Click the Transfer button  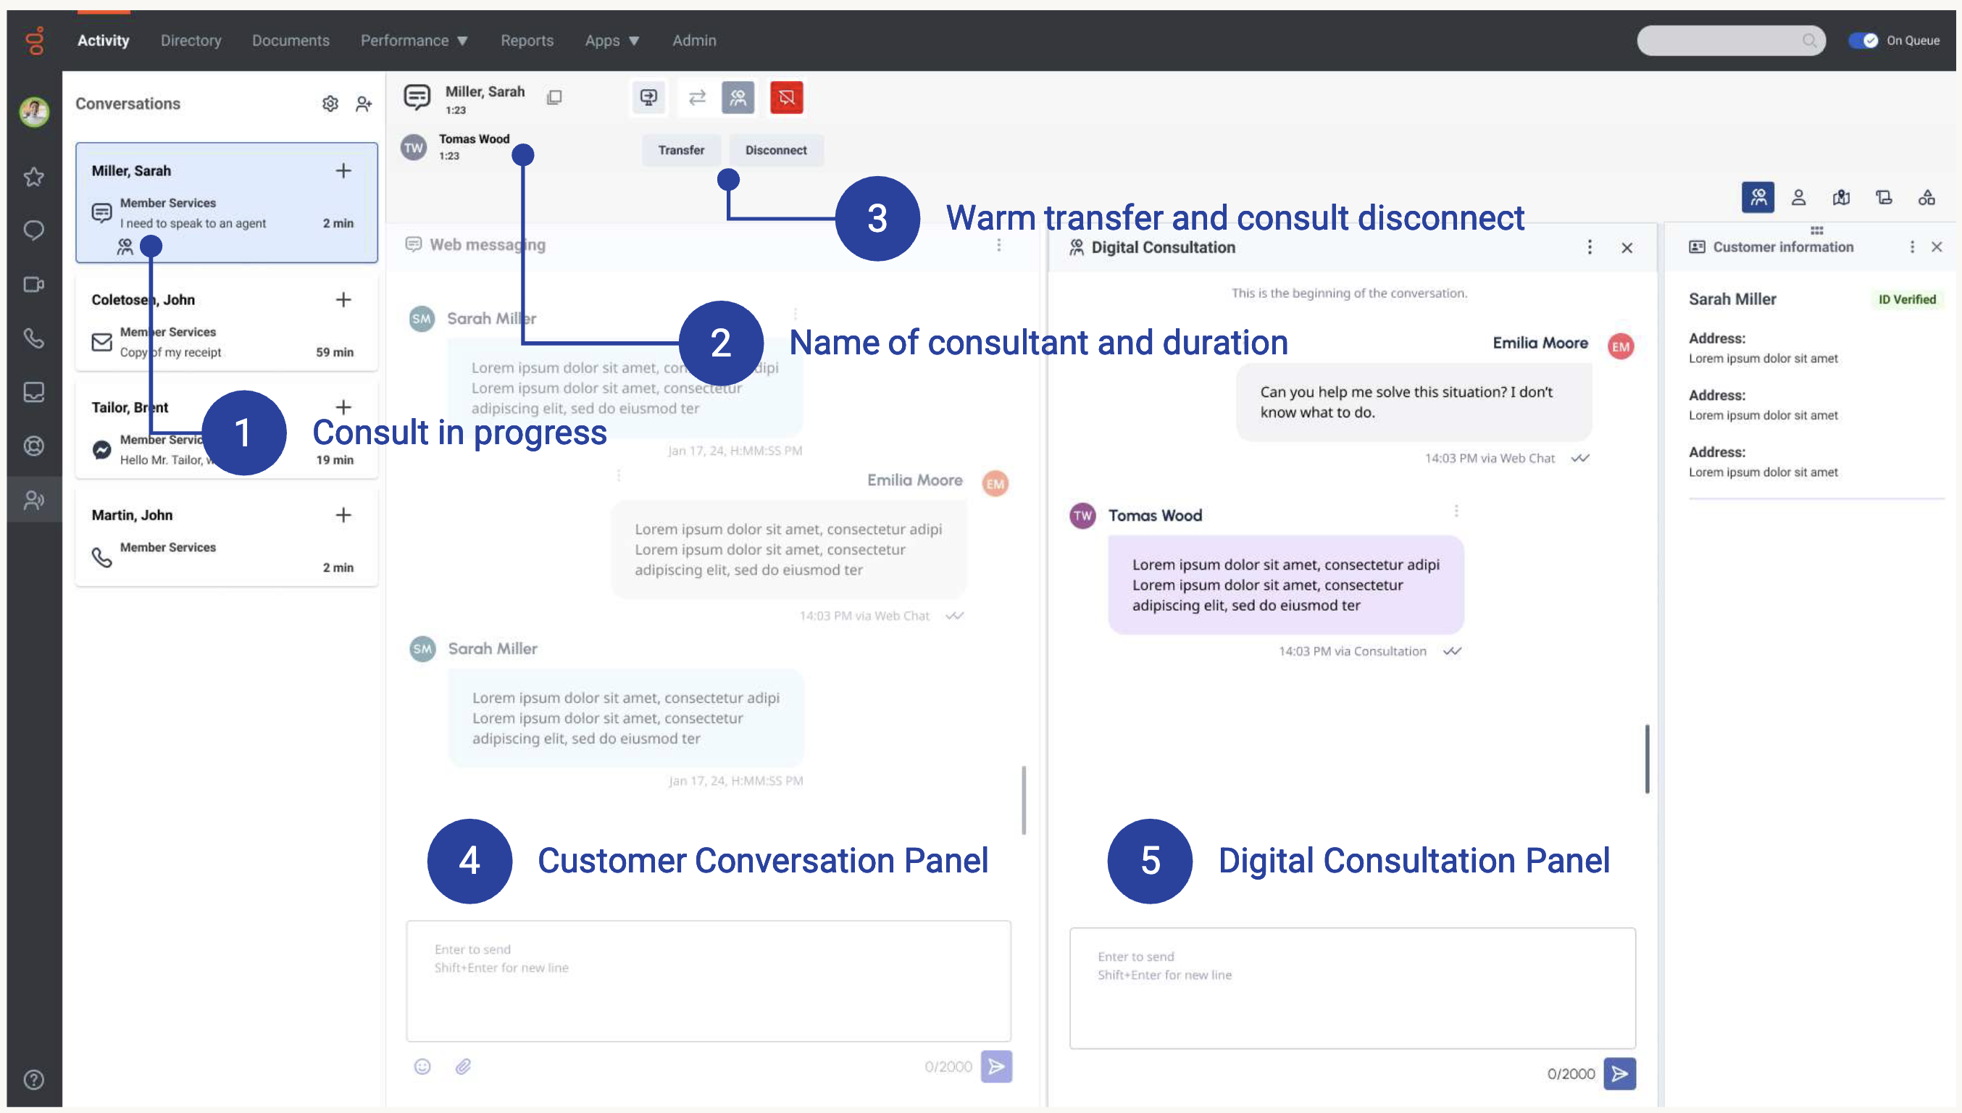pos(681,150)
